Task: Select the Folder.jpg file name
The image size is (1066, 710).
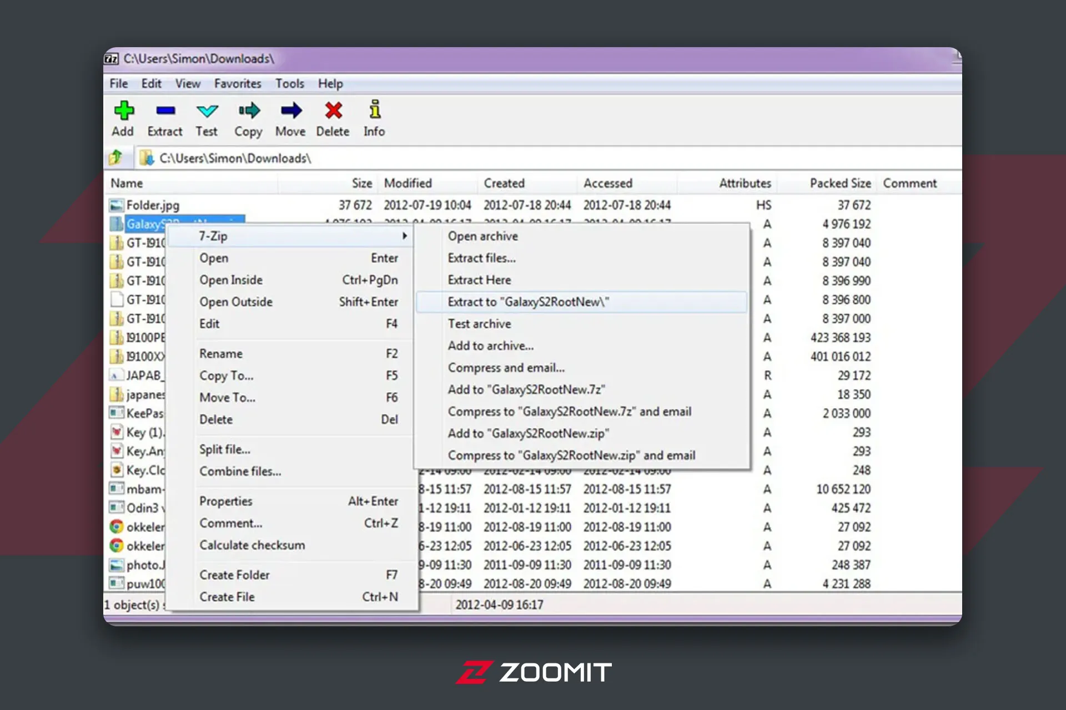Action: tap(153, 205)
